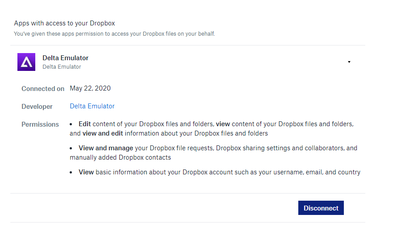Image resolution: width=401 pixels, height=231 pixels.
Task: Click the 'Connected on' label
Action: [43, 89]
